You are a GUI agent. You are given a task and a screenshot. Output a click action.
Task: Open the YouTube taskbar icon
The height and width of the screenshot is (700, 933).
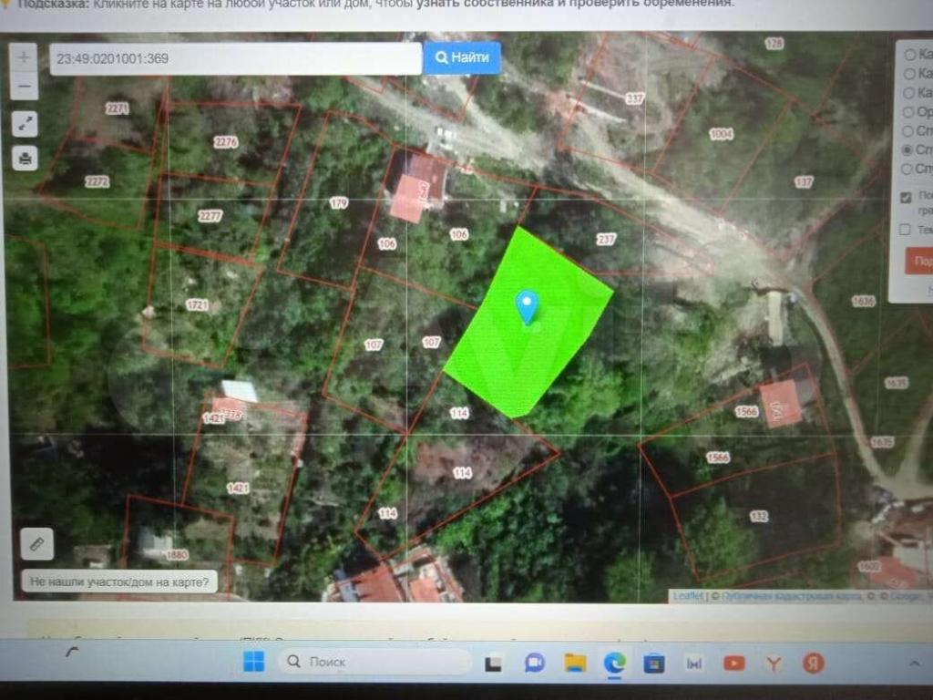tap(733, 663)
